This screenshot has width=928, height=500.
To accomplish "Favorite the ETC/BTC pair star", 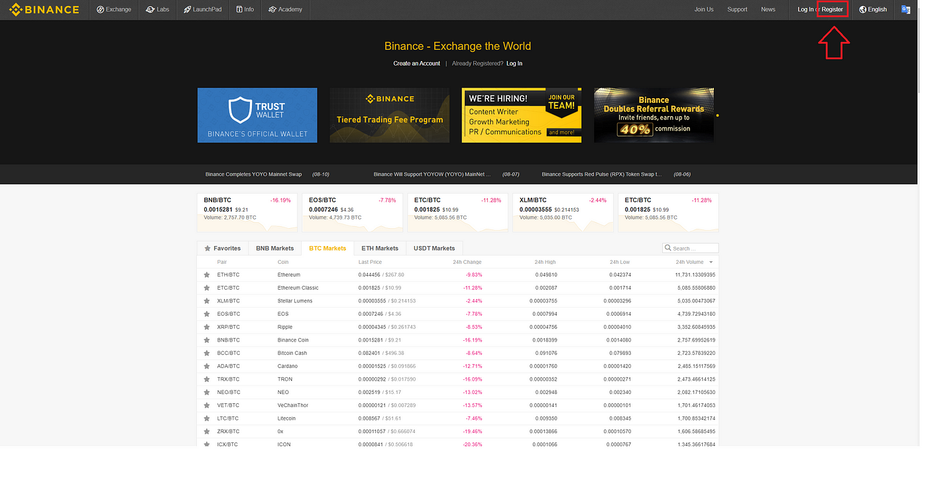I will [x=207, y=288].
